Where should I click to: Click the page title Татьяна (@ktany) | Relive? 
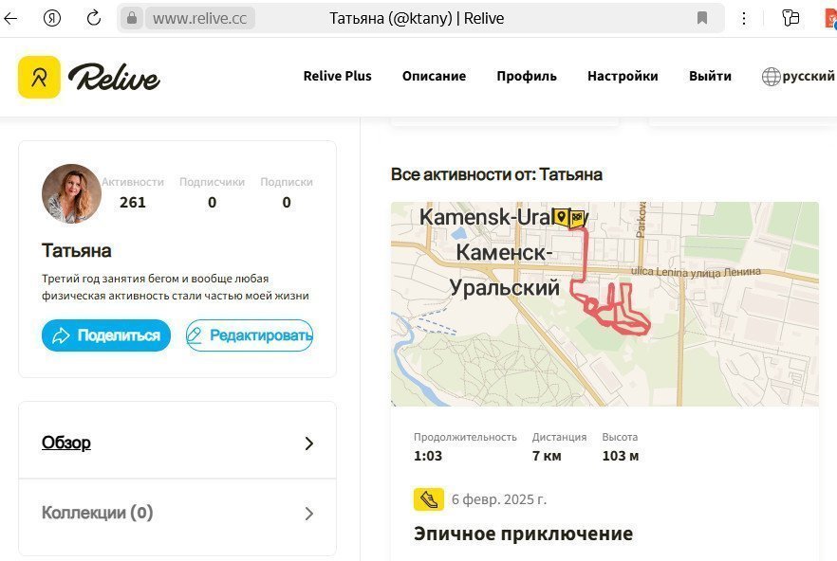pos(417,19)
